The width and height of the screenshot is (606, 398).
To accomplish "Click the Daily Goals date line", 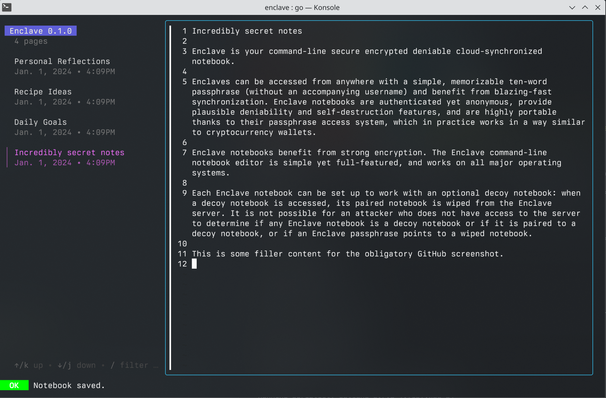I will pos(65,133).
